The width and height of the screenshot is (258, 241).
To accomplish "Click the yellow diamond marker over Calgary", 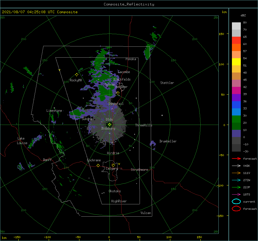I will pos(113,165).
